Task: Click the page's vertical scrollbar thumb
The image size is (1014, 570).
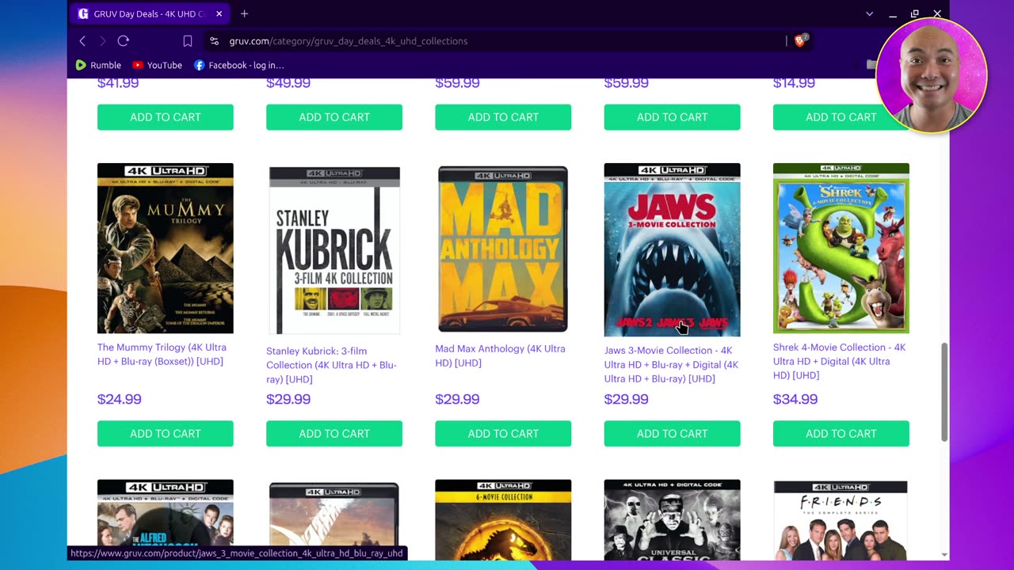Action: 943,393
